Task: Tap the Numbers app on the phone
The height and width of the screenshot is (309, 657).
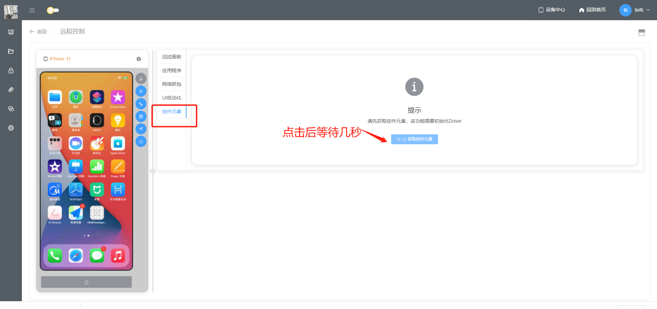Action: tap(97, 167)
